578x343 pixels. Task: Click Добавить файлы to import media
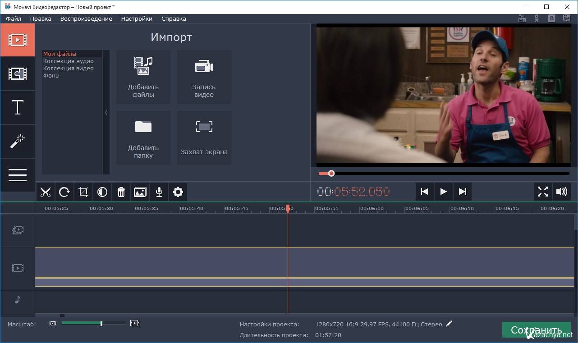pyautogui.click(x=143, y=77)
